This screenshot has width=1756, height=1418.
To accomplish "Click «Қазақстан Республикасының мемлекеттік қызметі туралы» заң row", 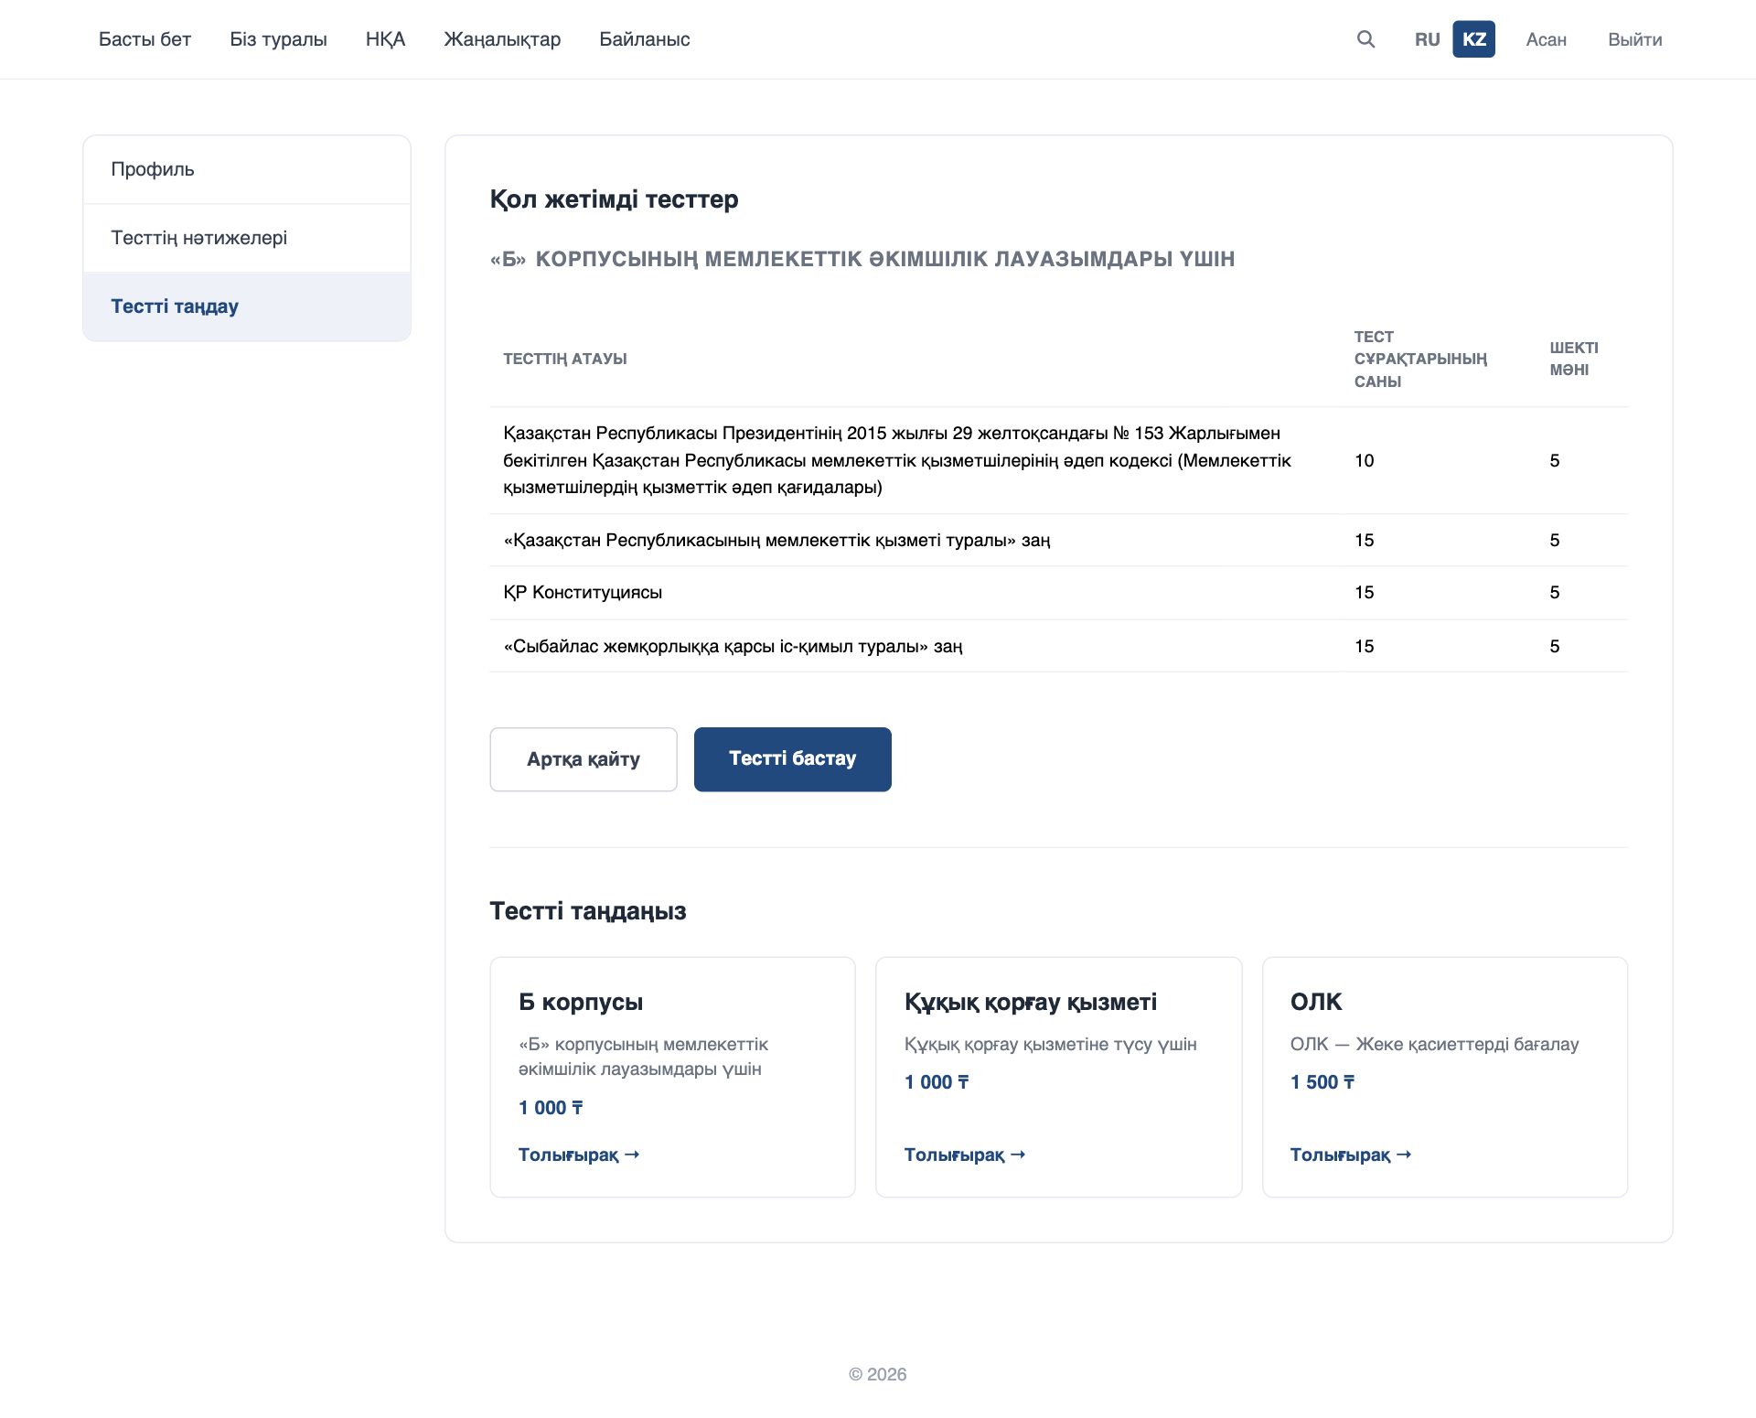I will [1059, 541].
